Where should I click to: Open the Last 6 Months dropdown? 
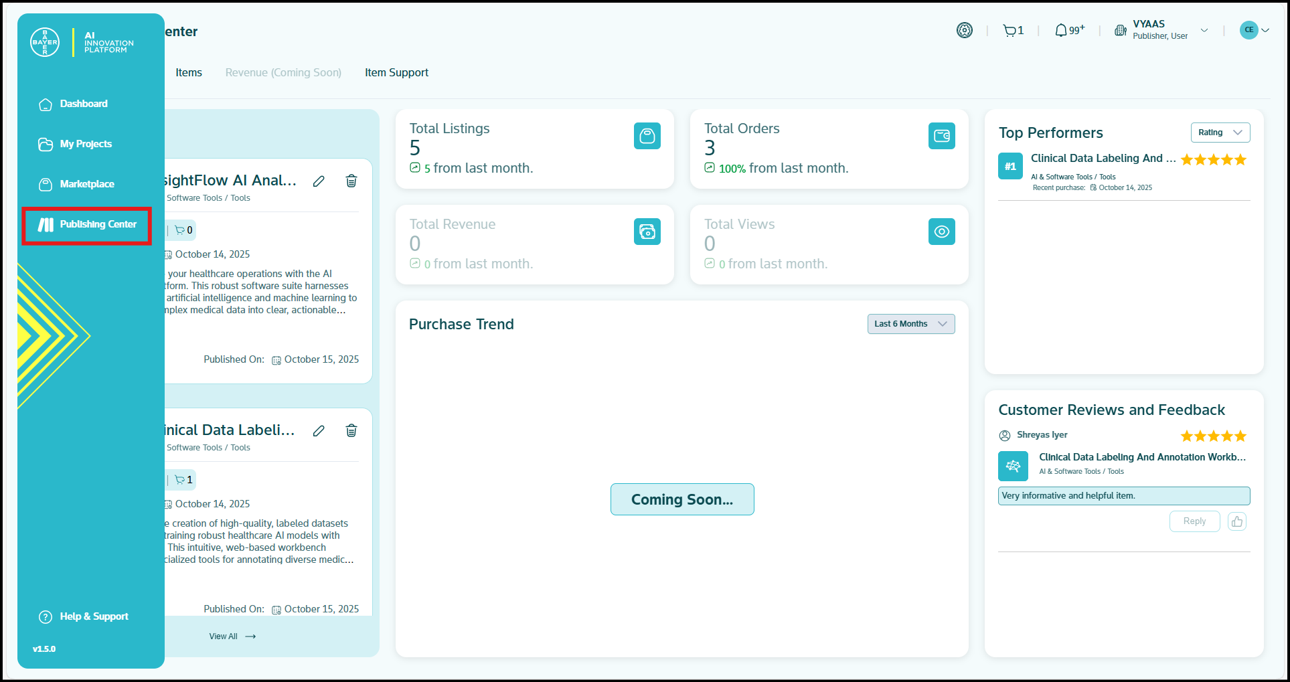coord(910,324)
